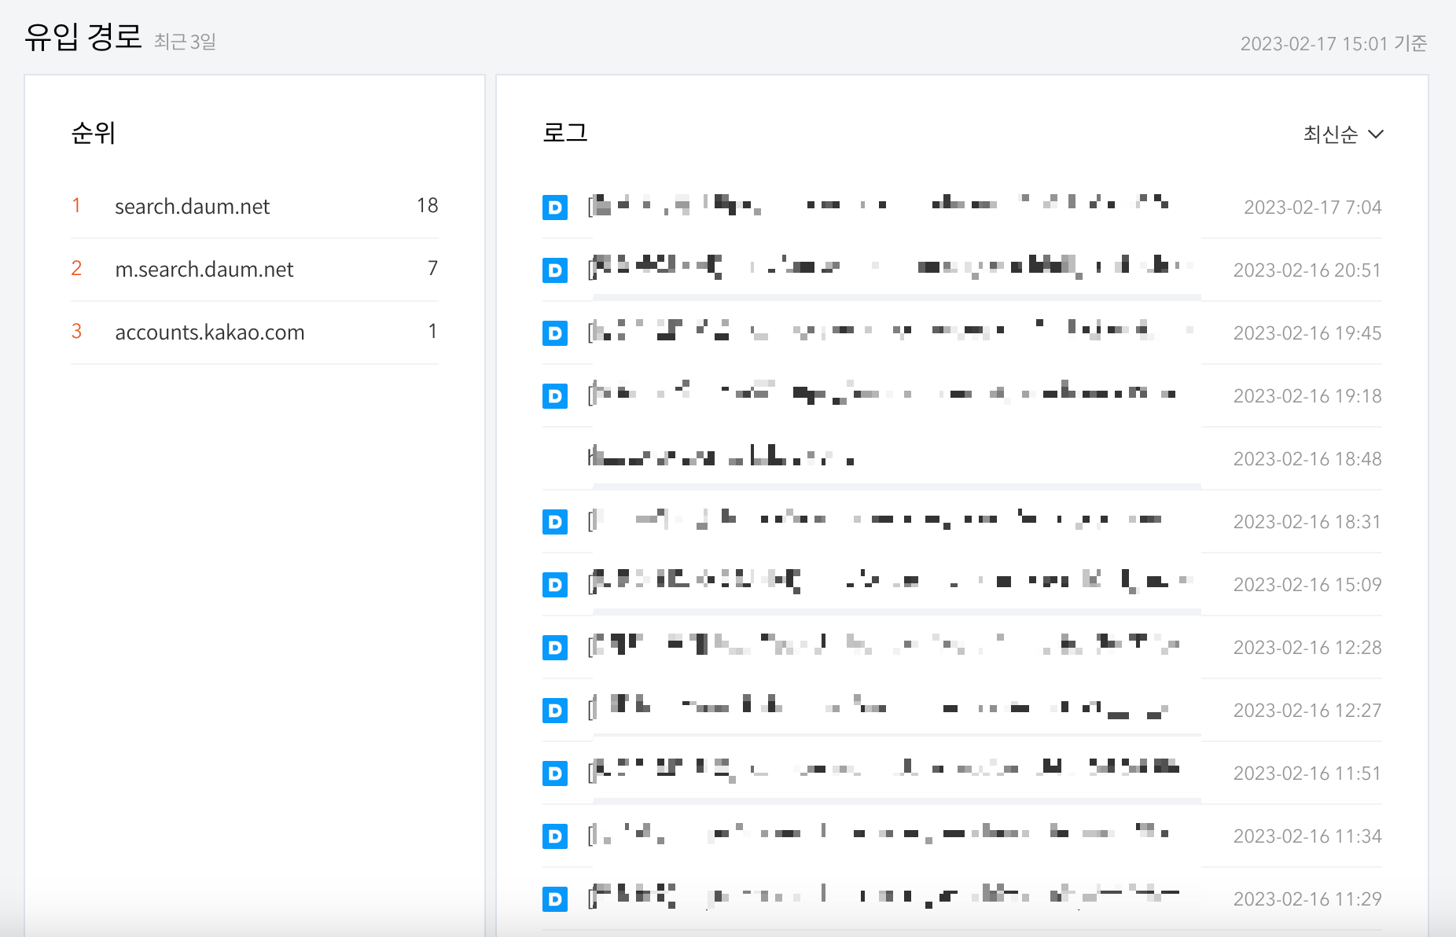Open the blurred log entry dated 2023-02-16 15:09
This screenshot has width=1456, height=937.
pos(891,582)
